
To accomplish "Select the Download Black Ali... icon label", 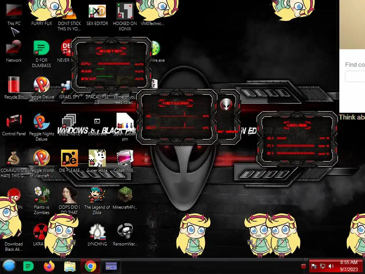I will click(x=14, y=247).
